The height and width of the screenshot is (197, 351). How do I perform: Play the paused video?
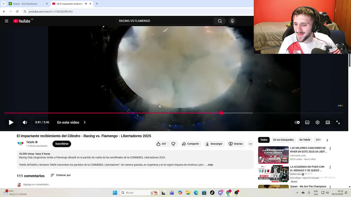point(11,123)
